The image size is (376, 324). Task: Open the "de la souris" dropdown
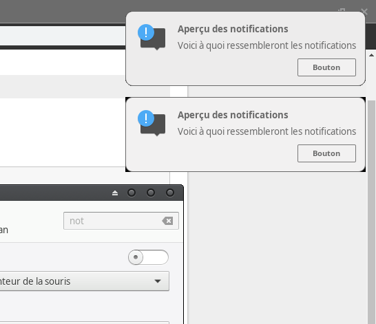click(85, 281)
